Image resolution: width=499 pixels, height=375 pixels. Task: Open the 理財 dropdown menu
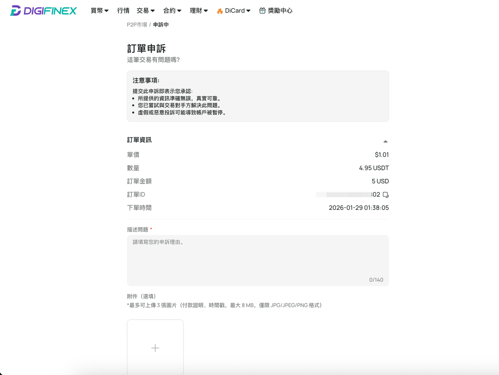[199, 11]
